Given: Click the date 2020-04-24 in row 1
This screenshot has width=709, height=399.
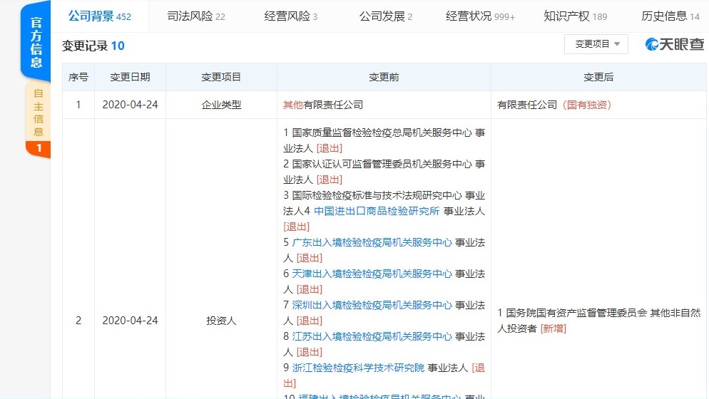Looking at the screenshot, I should [131, 105].
